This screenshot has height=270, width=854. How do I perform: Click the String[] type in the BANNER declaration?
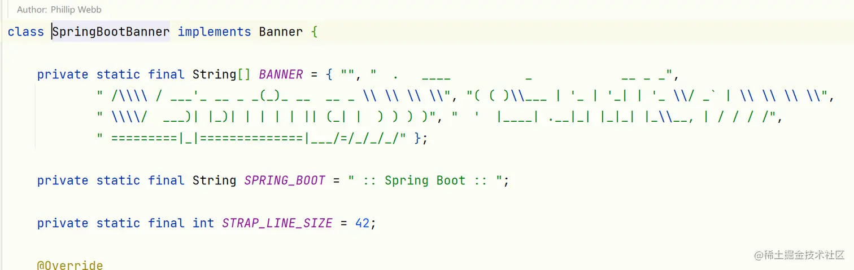[x=221, y=74]
